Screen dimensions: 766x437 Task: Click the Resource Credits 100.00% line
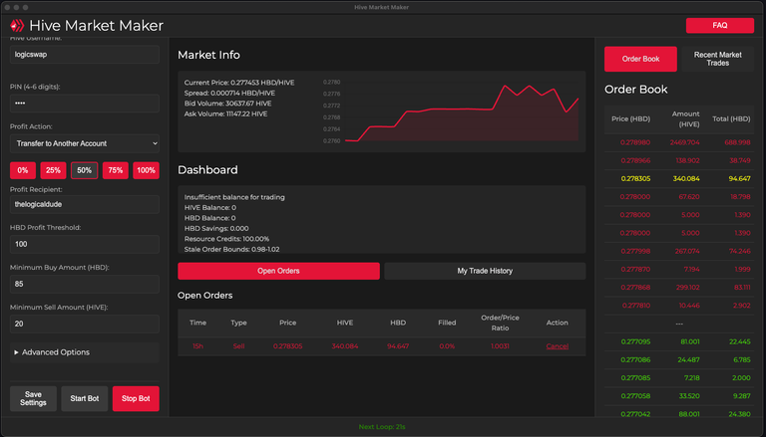pos(226,239)
